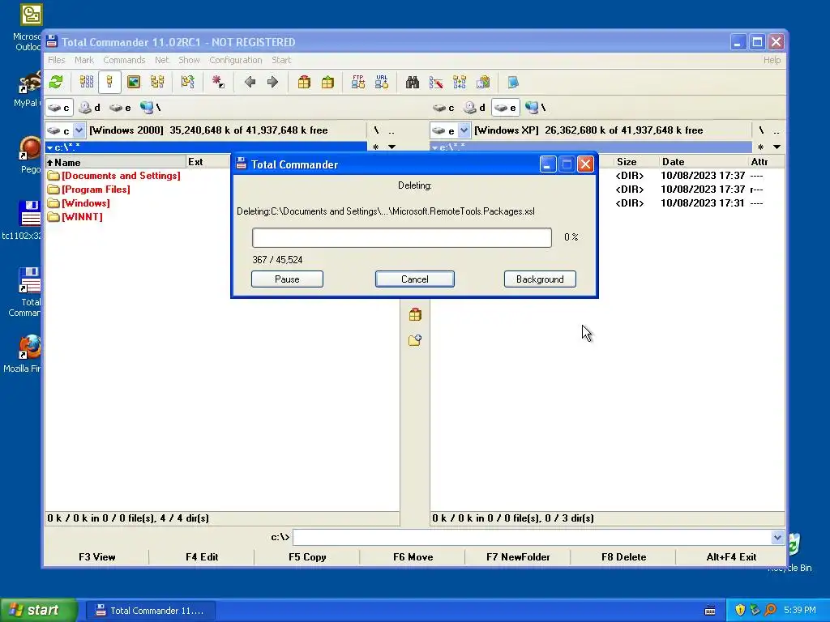830x622 pixels.
Task: Sort right panel by Date column header
Action: 703,162
